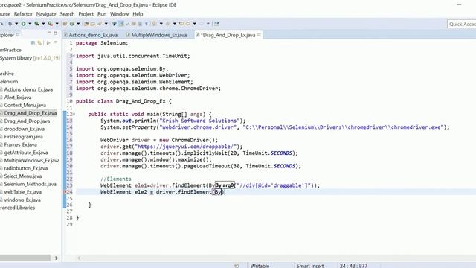Screen dimensions: 476x268
Task: Click the Debug bug toolbar icon
Action: pos(10,23)
